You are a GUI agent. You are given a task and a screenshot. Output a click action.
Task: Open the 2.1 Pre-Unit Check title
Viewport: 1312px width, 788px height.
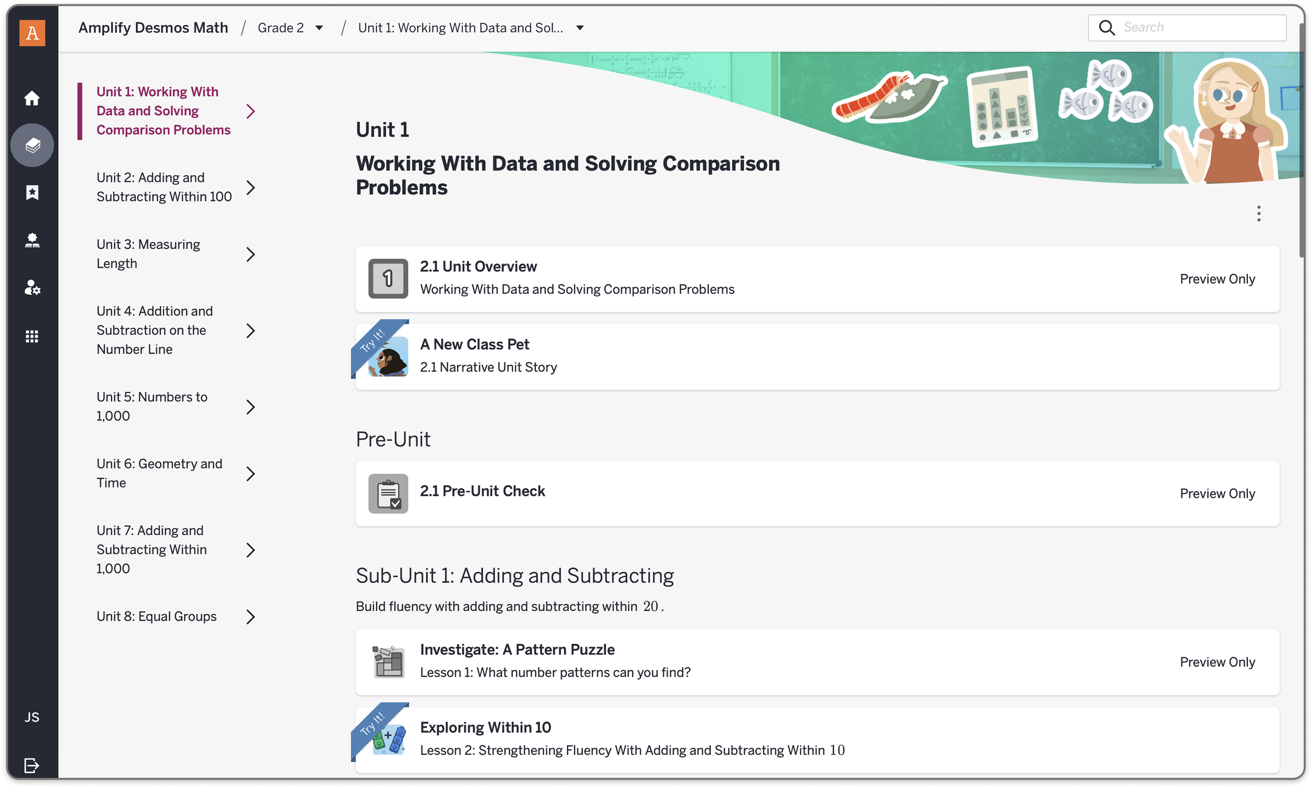click(x=482, y=491)
